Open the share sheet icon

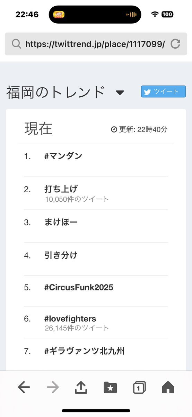pyautogui.click(x=81, y=387)
